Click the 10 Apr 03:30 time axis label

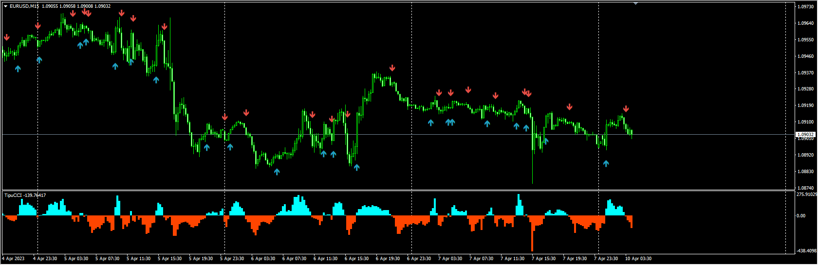click(x=638, y=259)
